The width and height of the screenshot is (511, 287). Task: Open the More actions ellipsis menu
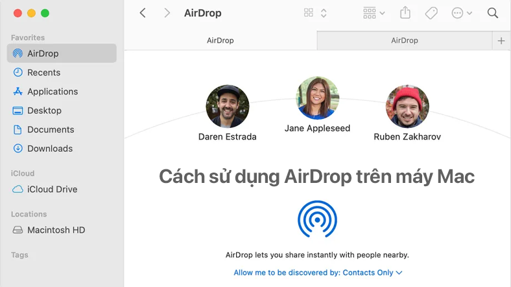tap(462, 13)
